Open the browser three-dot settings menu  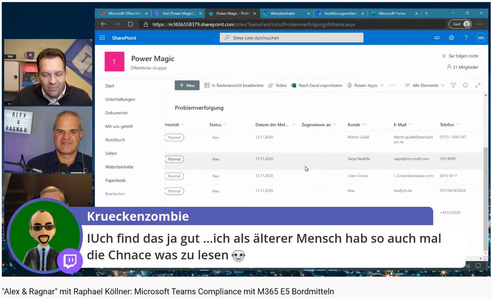481,24
